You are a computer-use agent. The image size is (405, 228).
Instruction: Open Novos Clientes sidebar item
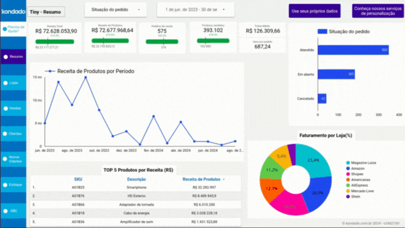point(13,159)
